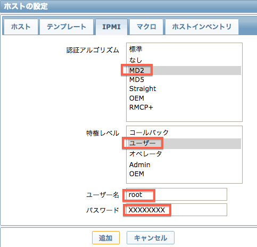Focus the ユーザー名 input field
The height and width of the screenshot is (247, 257).
tap(177, 194)
